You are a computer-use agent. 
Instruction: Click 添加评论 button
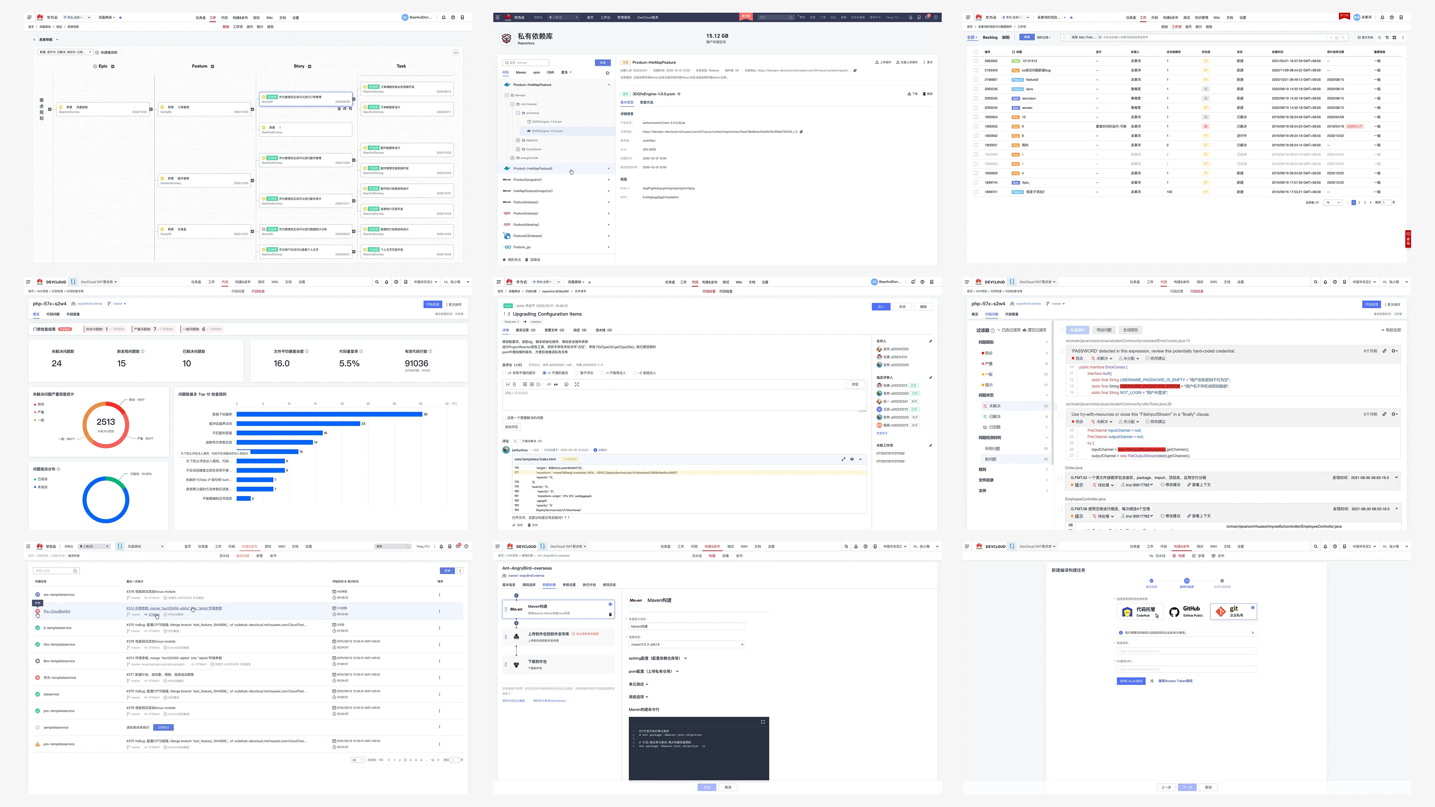pos(511,427)
